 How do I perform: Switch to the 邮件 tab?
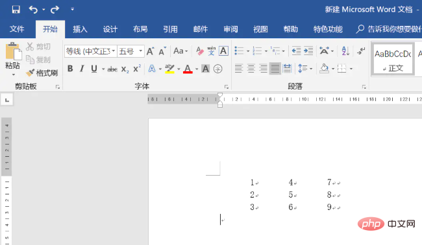coord(201,29)
